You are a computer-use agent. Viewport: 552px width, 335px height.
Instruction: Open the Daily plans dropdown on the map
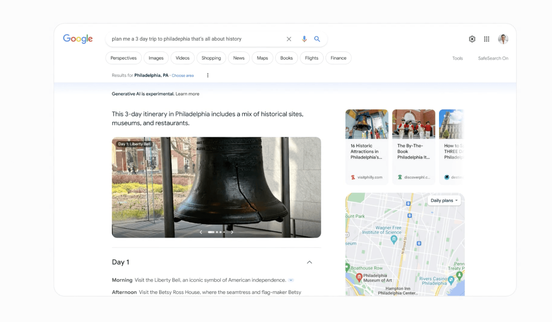pos(444,200)
